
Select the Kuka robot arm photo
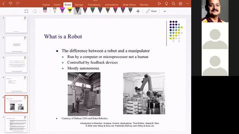click(x=144, y=93)
